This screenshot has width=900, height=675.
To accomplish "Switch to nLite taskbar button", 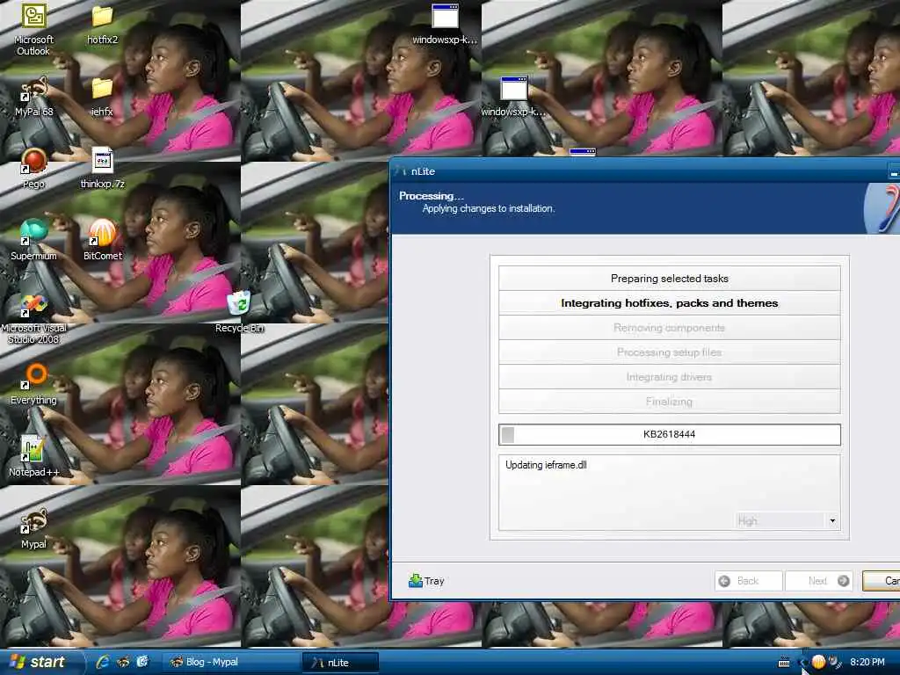I will point(341,663).
